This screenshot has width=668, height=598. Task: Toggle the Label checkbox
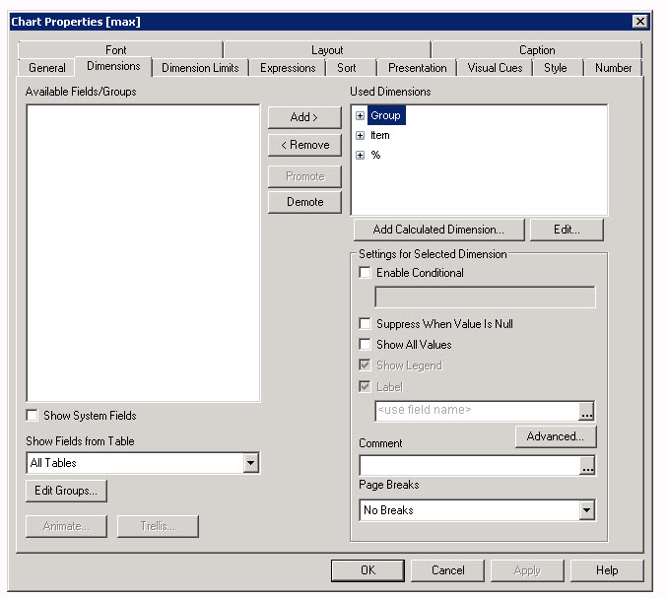click(365, 387)
